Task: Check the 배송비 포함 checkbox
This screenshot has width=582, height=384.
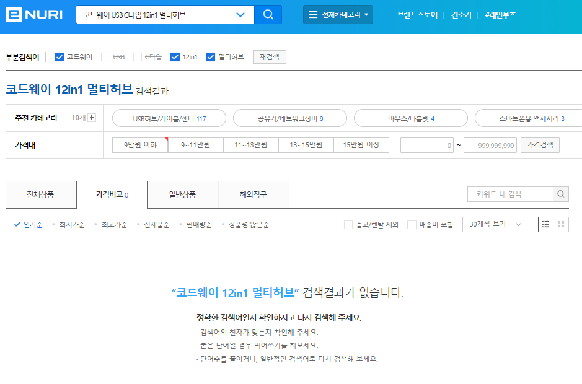Action: (x=412, y=225)
